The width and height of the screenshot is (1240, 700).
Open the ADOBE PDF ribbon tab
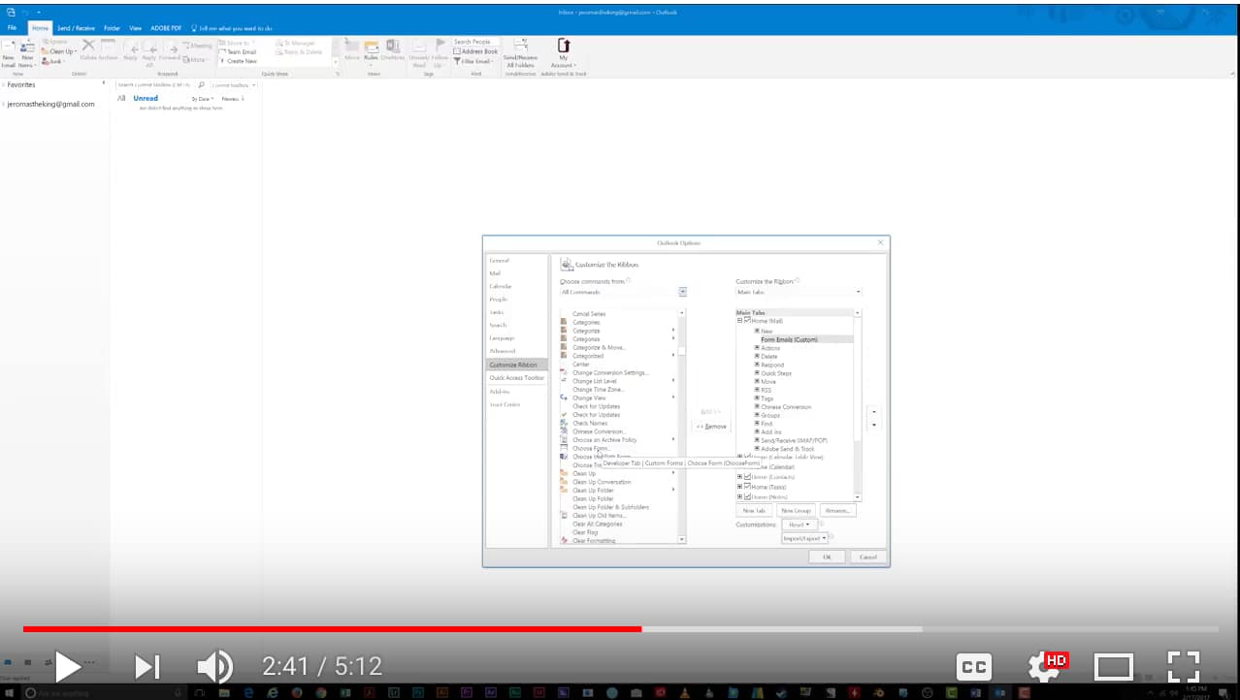(166, 28)
